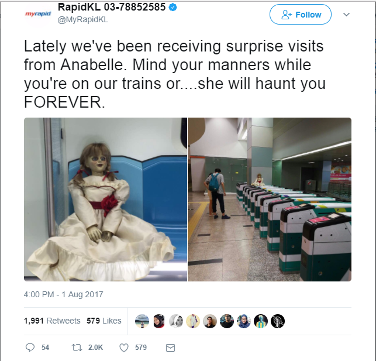The image size is (376, 361).
Task: Click the 54 replies count
Action: pyautogui.click(x=45, y=348)
